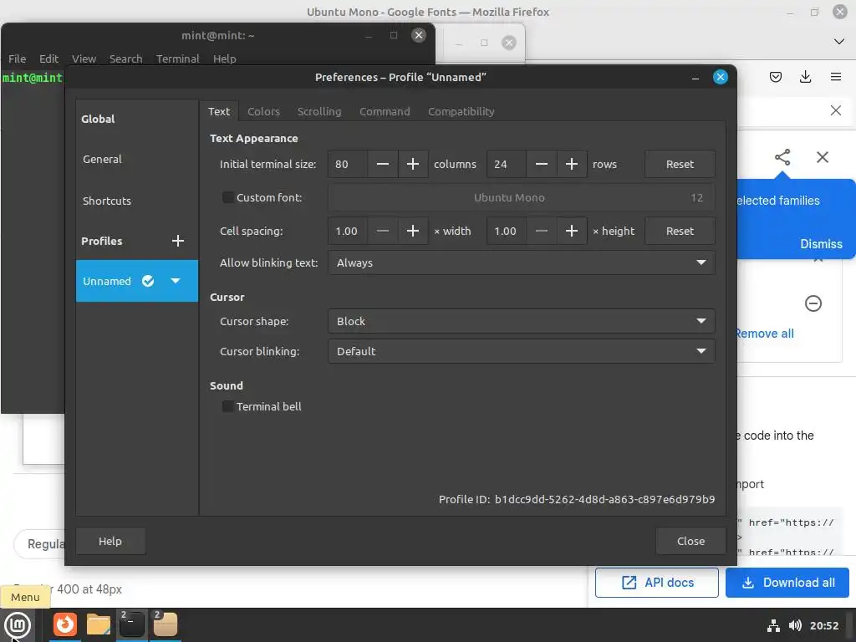Viewport: 856px width, 642px height.
Task: Open the terminal View menu
Action: point(84,59)
